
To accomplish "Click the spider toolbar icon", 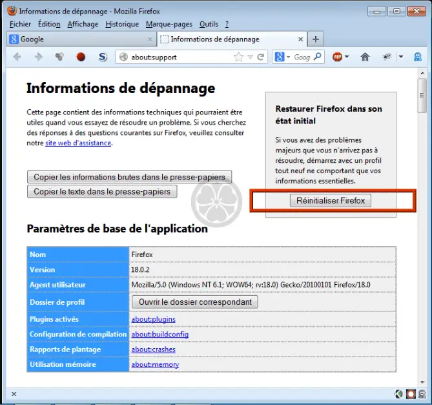I will pyautogui.click(x=387, y=57).
